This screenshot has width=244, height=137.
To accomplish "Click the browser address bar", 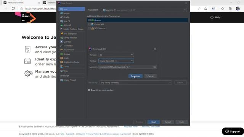I will click(x=40, y=8).
